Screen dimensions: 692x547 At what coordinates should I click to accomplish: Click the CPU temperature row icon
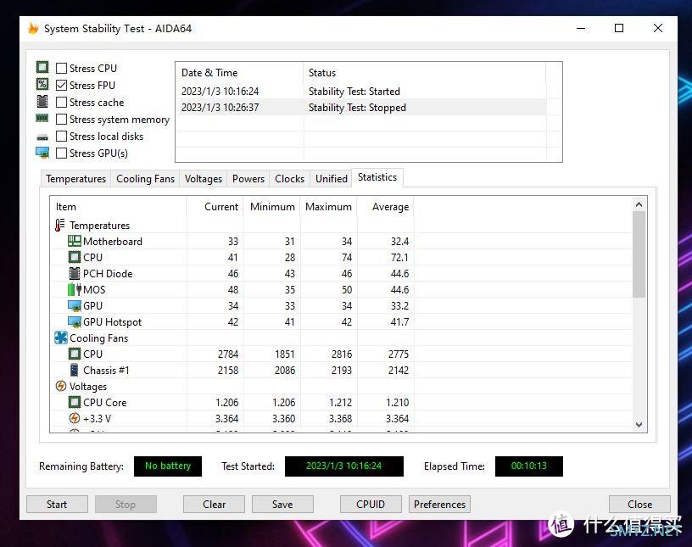tap(75, 257)
